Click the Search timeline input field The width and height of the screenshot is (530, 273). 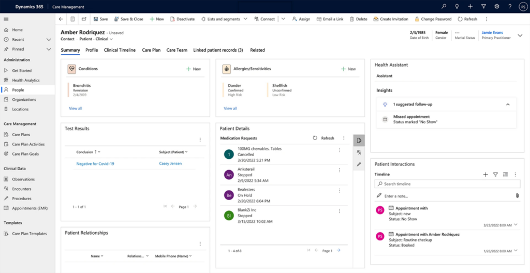click(448, 184)
